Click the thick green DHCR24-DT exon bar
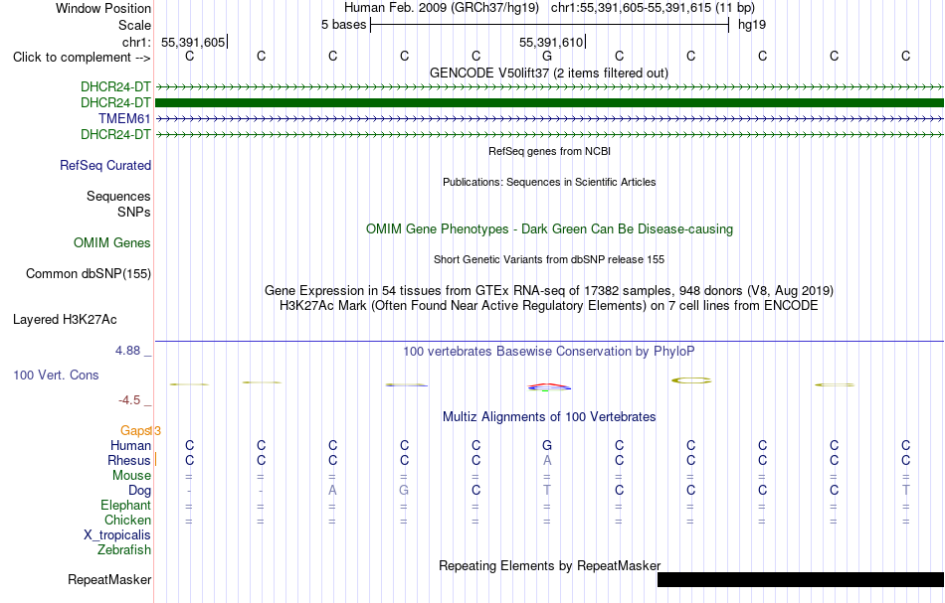Image resolution: width=945 pixels, height=603 pixels. point(549,103)
